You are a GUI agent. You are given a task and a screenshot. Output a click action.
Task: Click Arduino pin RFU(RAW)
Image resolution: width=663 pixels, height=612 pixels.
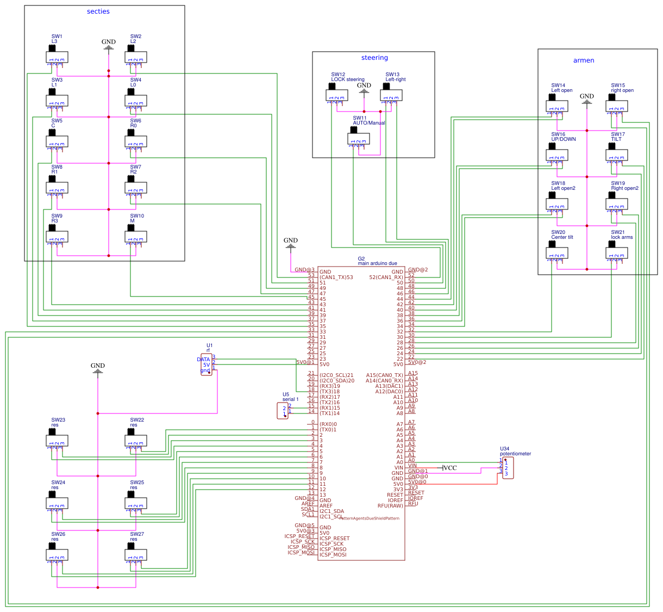391,506
